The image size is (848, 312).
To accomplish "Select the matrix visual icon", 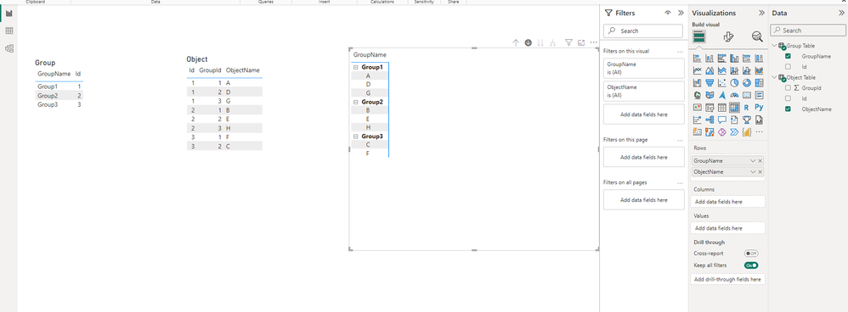I will pos(734,108).
